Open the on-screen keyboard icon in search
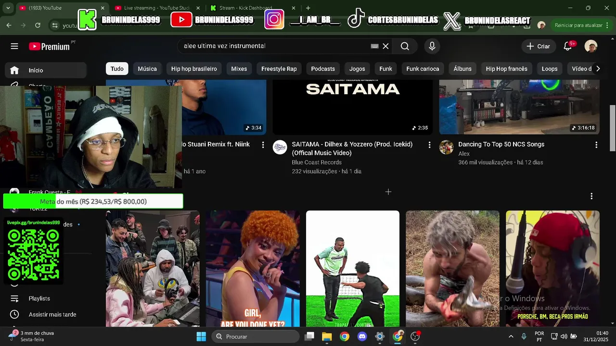Screen dimensions: 616x346 pyautogui.click(x=374, y=46)
